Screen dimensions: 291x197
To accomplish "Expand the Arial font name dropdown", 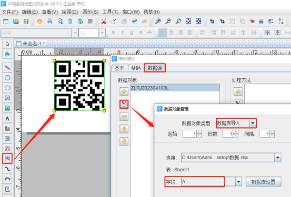I will pos(75,33).
